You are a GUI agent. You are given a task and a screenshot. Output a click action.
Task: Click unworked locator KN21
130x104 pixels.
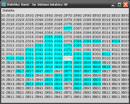click(116, 97)
